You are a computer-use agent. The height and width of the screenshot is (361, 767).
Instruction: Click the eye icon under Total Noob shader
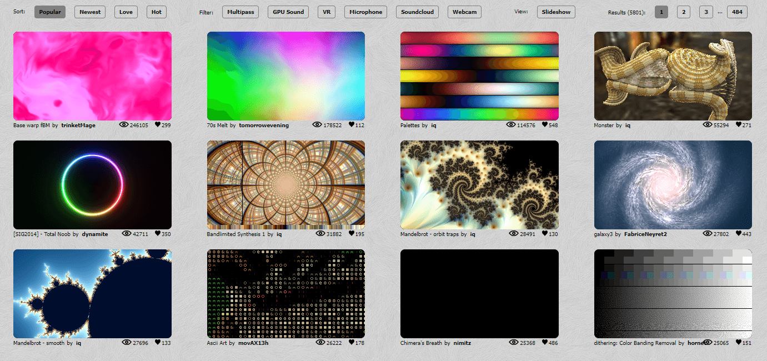[127, 234]
